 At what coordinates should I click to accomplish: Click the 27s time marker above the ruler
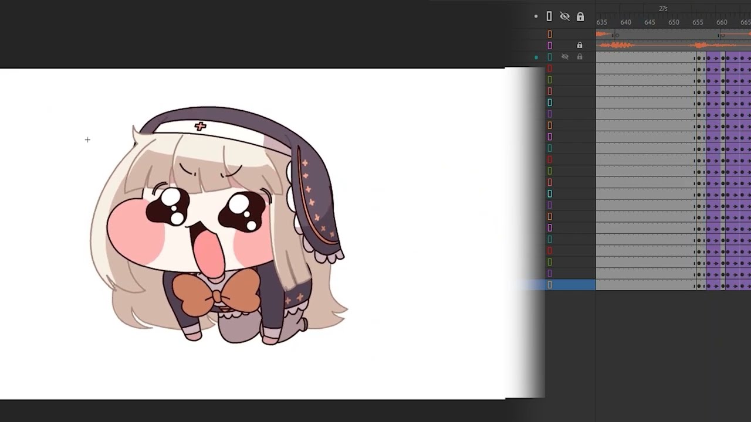pos(663,9)
